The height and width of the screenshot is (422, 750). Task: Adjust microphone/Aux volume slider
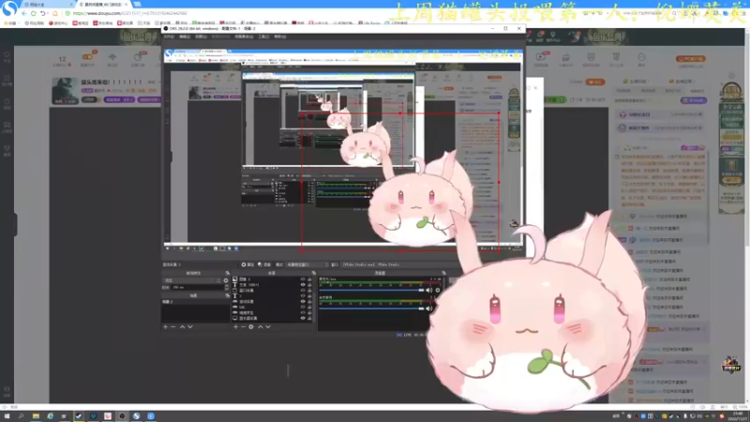(371, 290)
